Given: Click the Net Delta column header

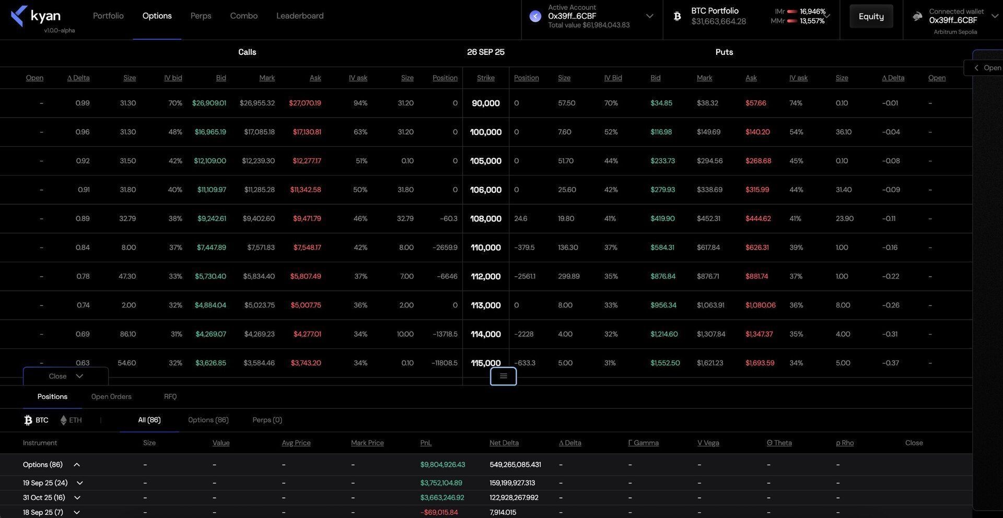Looking at the screenshot, I should click(504, 443).
